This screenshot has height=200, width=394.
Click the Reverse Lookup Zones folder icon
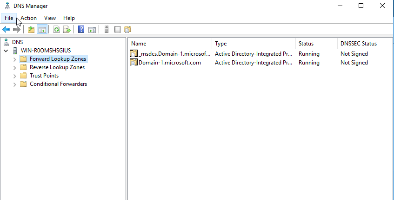(23, 67)
